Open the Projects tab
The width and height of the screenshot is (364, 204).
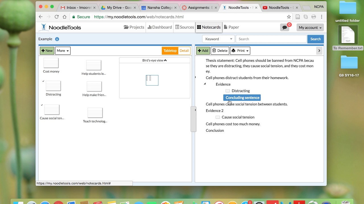[x=134, y=27]
